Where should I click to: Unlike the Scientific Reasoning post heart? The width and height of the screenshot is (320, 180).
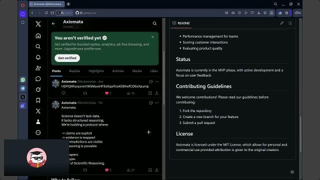tap(106, 170)
